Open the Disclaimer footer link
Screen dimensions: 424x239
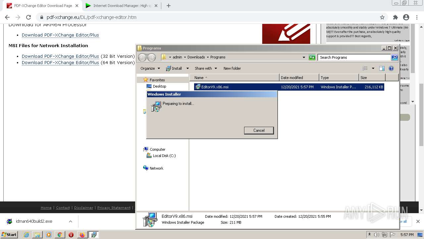83,207
